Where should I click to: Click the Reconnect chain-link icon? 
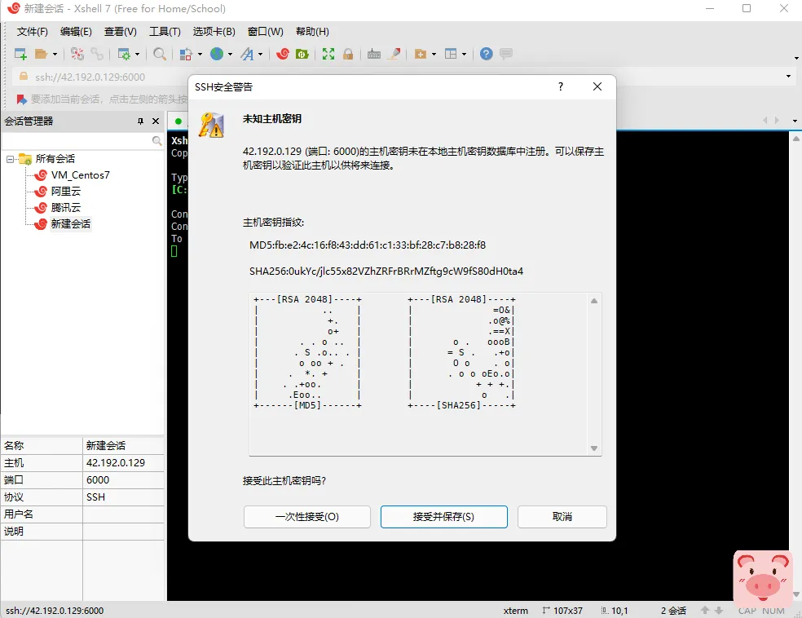(x=97, y=54)
